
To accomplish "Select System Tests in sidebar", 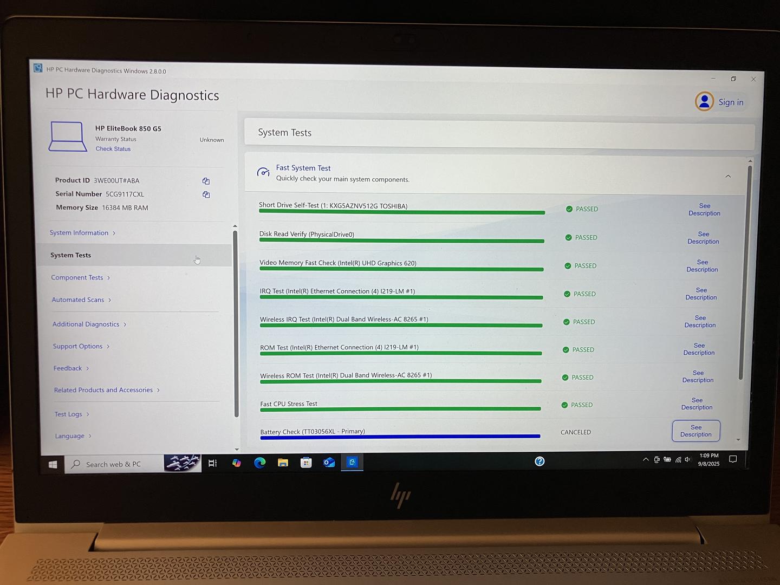I will [134, 255].
